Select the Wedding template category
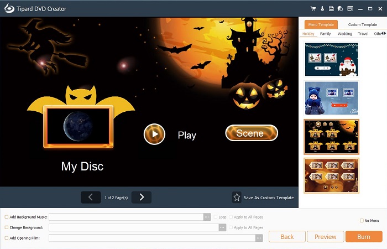387x249 pixels. click(x=344, y=34)
